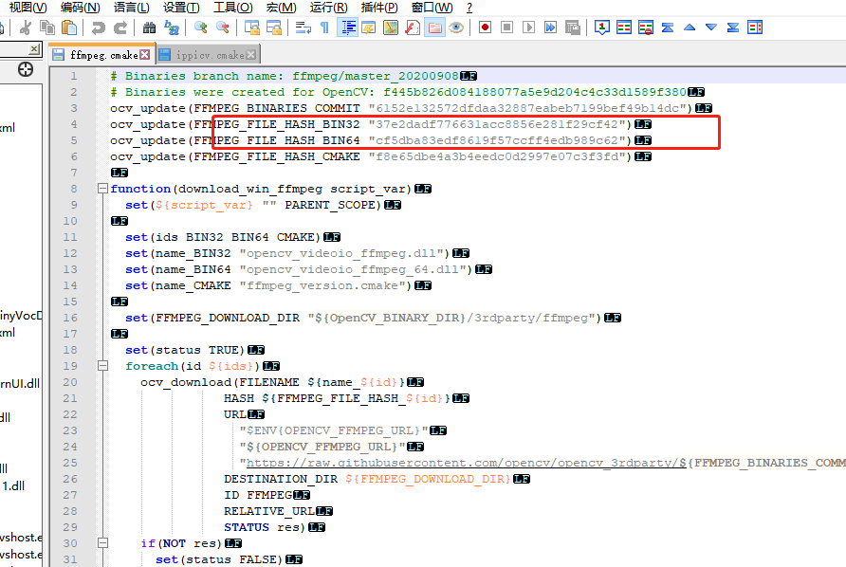Undo the last edit

(99, 27)
